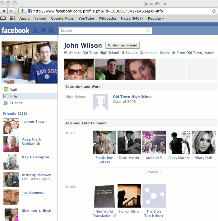The image size is (218, 221).
Task: Open Alice Clark Goldsmith's profile link
Action: [x=32, y=142]
